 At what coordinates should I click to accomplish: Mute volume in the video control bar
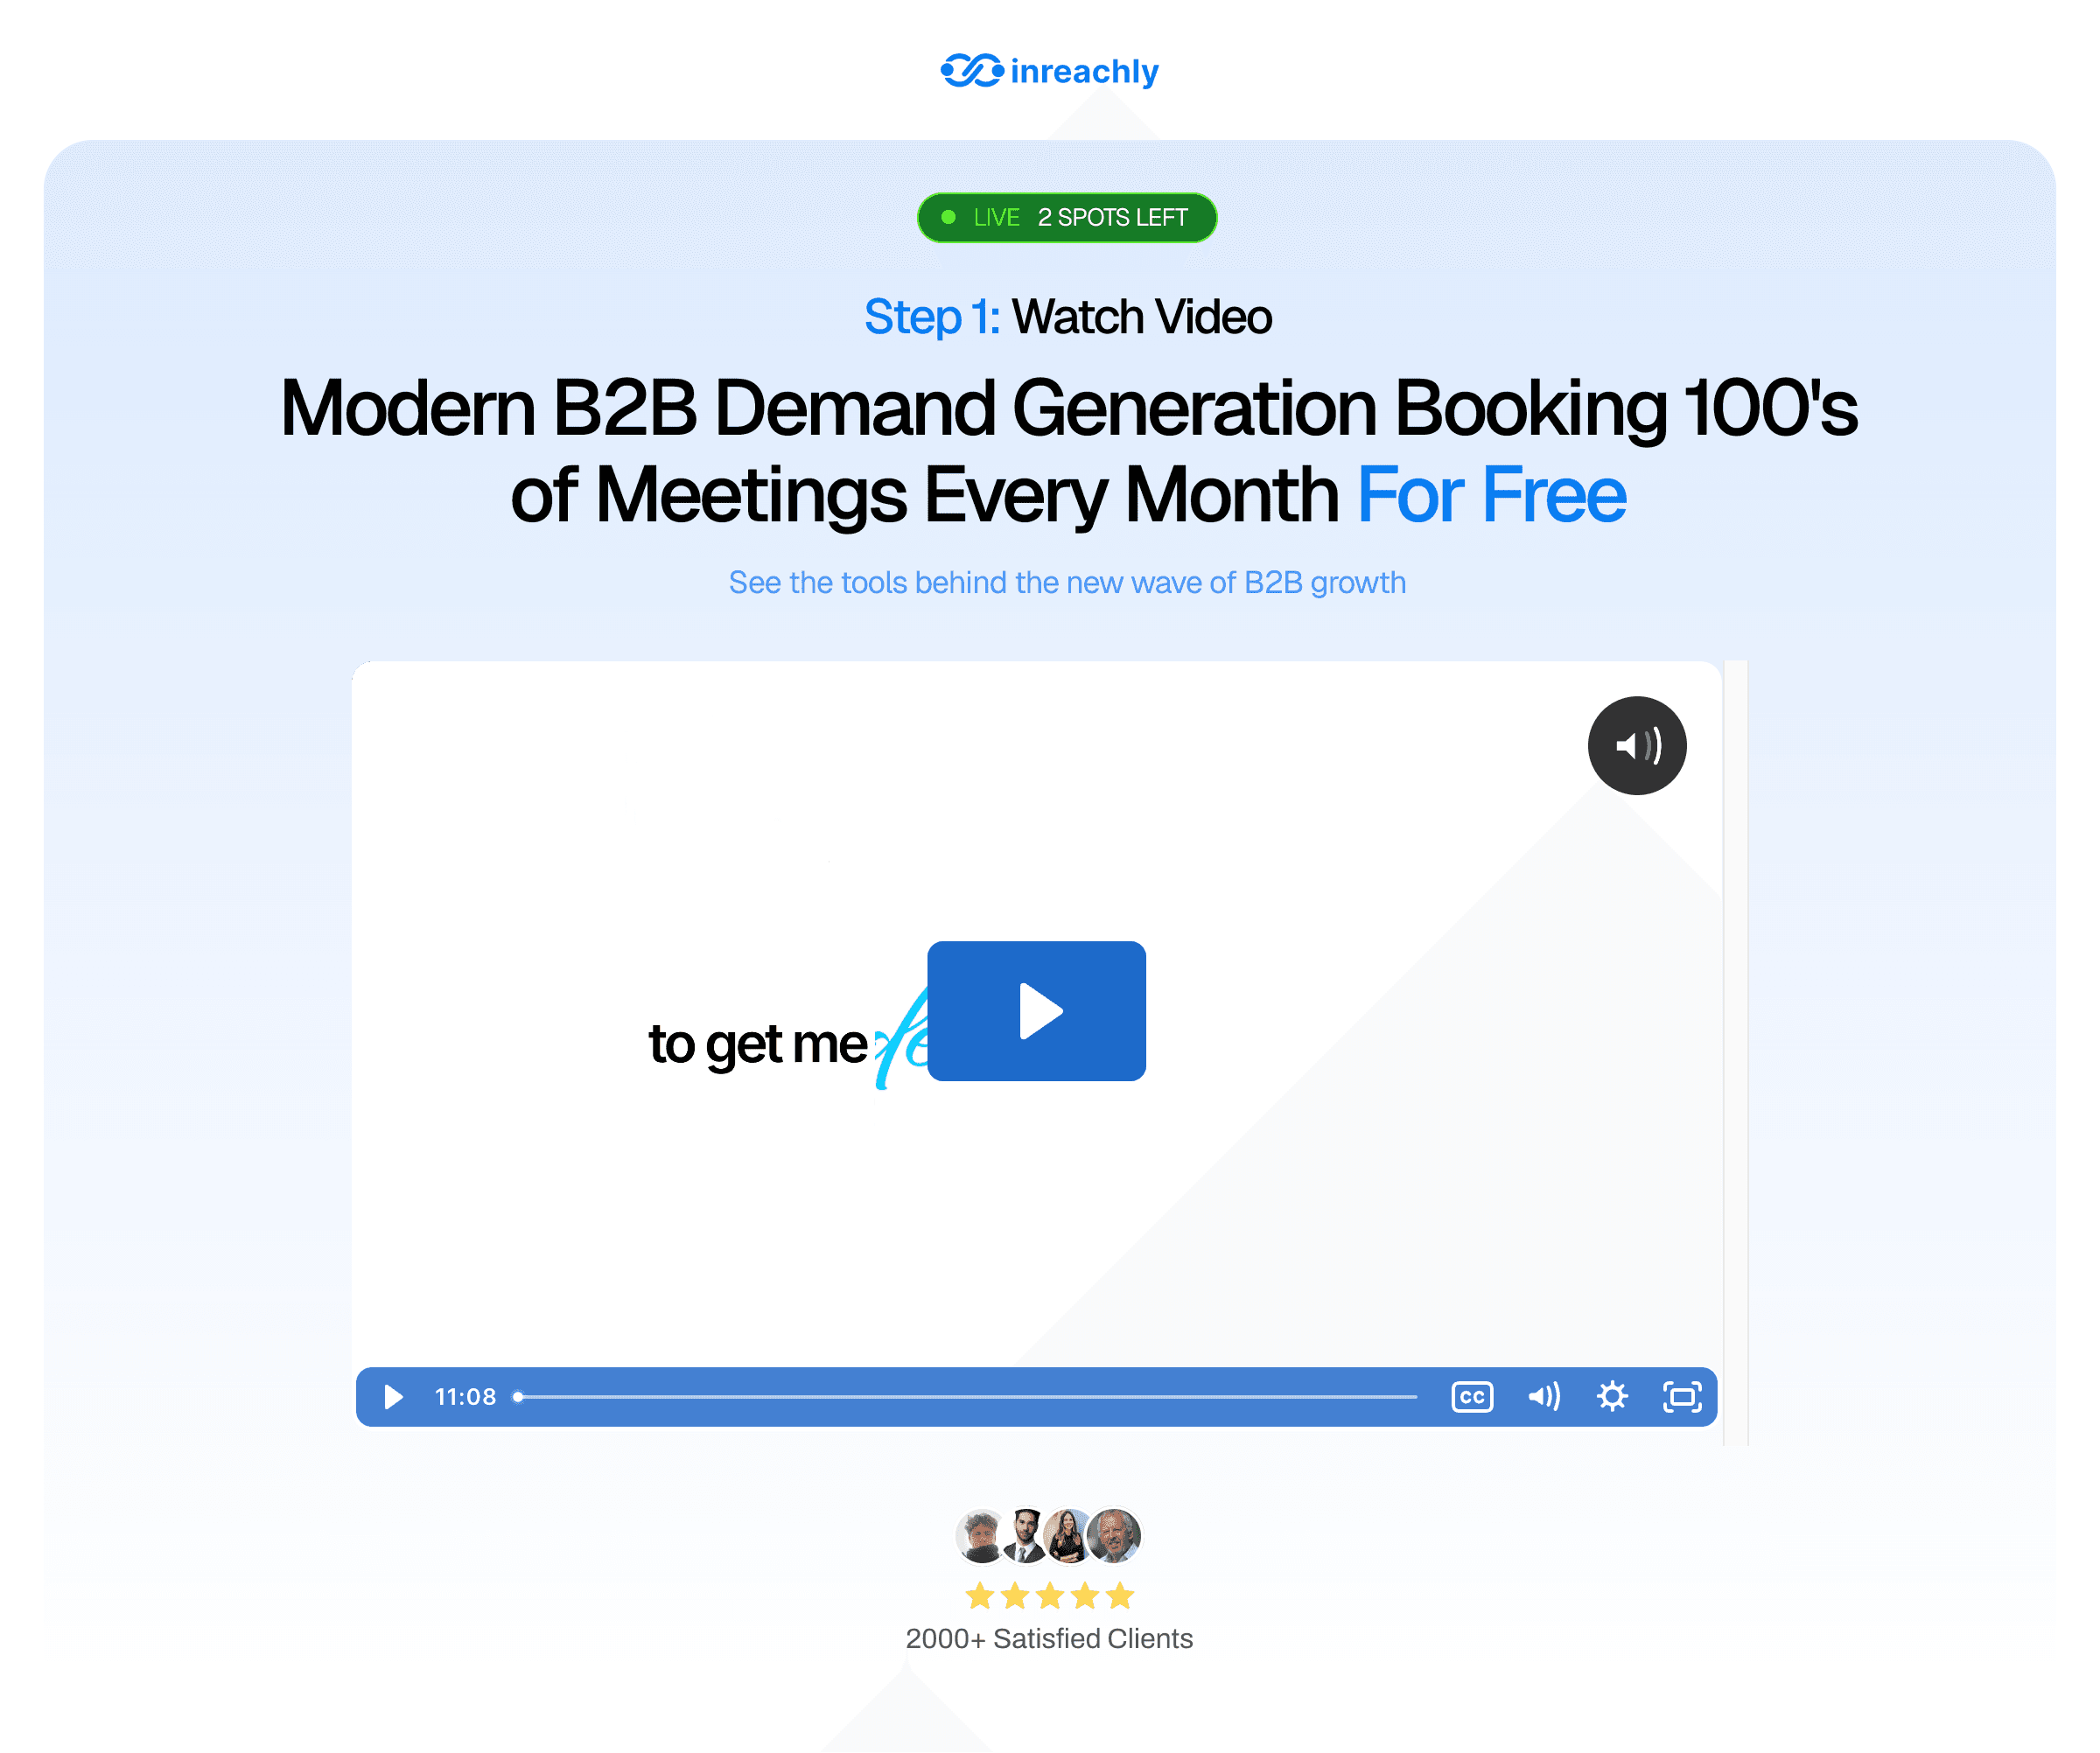pos(1543,1396)
